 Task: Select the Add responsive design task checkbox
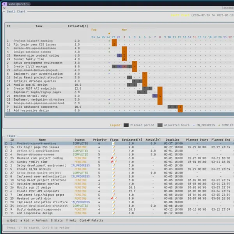6,213
